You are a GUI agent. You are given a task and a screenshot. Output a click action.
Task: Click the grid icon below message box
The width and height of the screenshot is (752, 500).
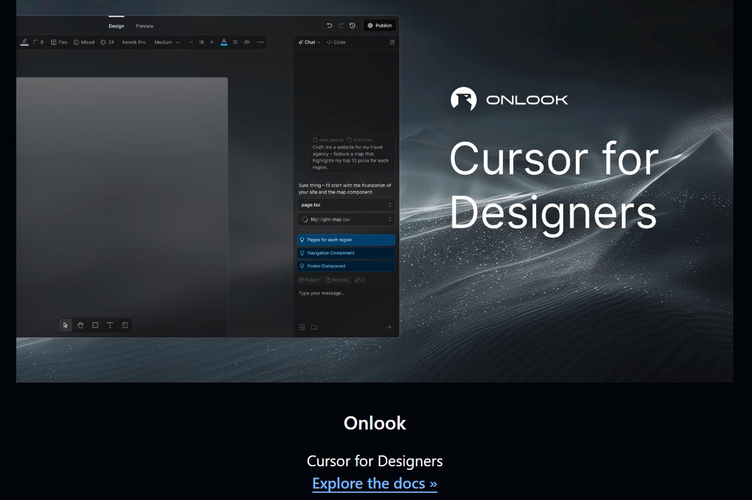[x=302, y=327]
